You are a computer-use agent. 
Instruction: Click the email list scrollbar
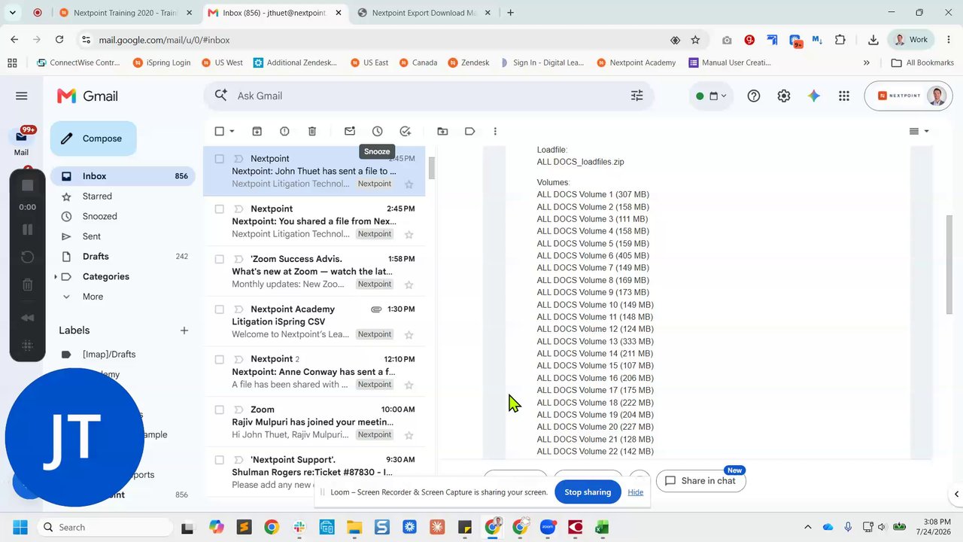point(432,167)
